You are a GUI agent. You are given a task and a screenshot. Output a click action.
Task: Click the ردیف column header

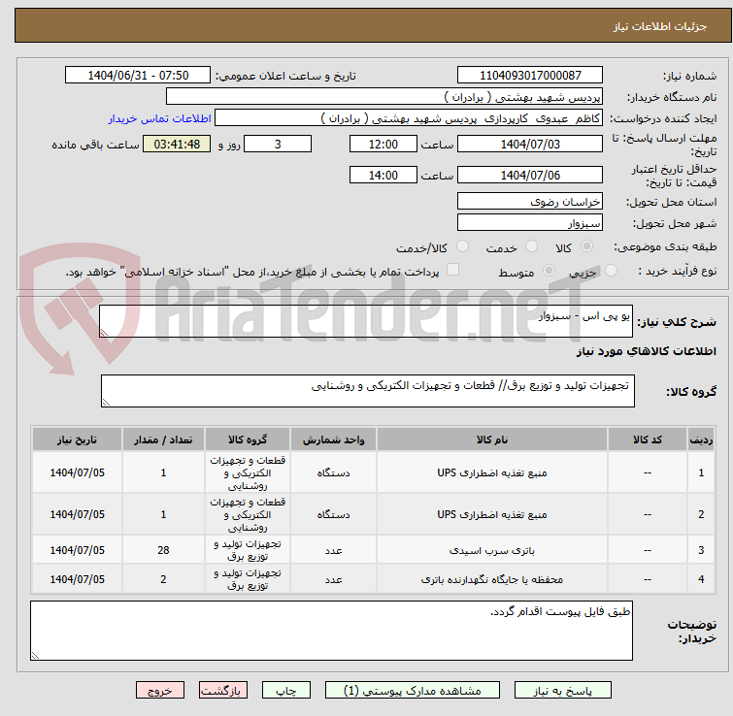pos(701,439)
